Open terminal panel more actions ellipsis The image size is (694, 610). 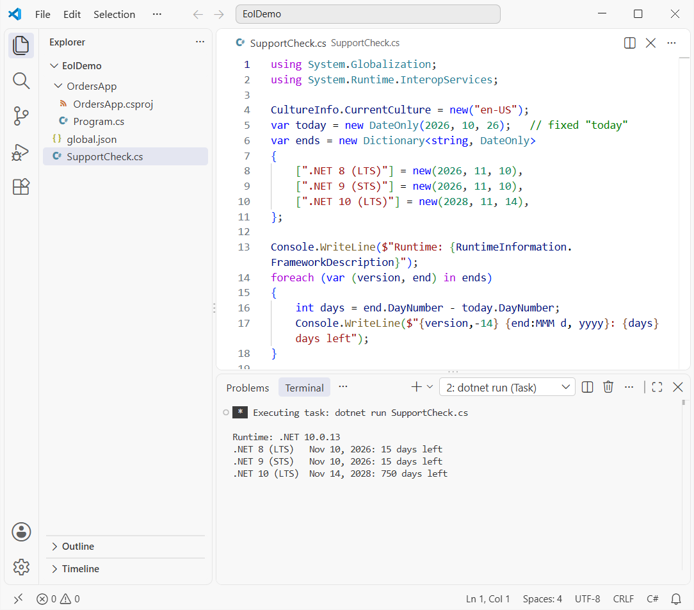pos(629,387)
